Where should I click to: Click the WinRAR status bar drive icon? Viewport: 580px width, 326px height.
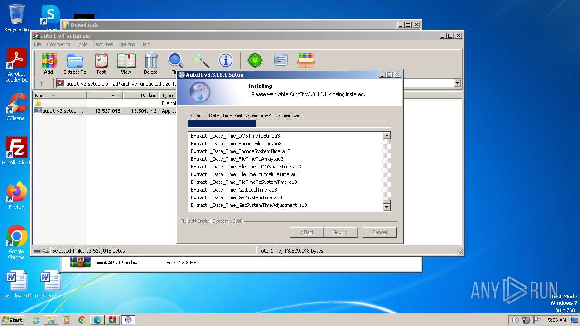(x=37, y=251)
